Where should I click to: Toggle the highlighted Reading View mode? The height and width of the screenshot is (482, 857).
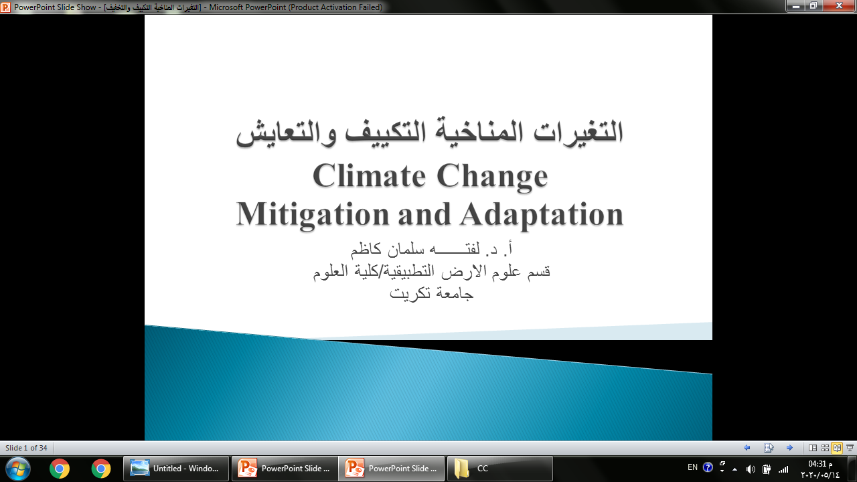coord(838,447)
